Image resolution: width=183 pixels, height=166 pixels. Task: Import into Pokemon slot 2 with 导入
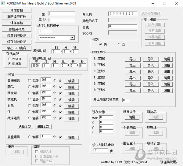(x=151, y=66)
